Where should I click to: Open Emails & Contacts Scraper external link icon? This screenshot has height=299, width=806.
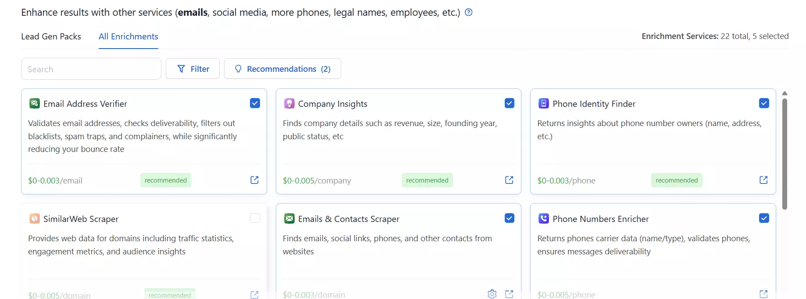509,294
